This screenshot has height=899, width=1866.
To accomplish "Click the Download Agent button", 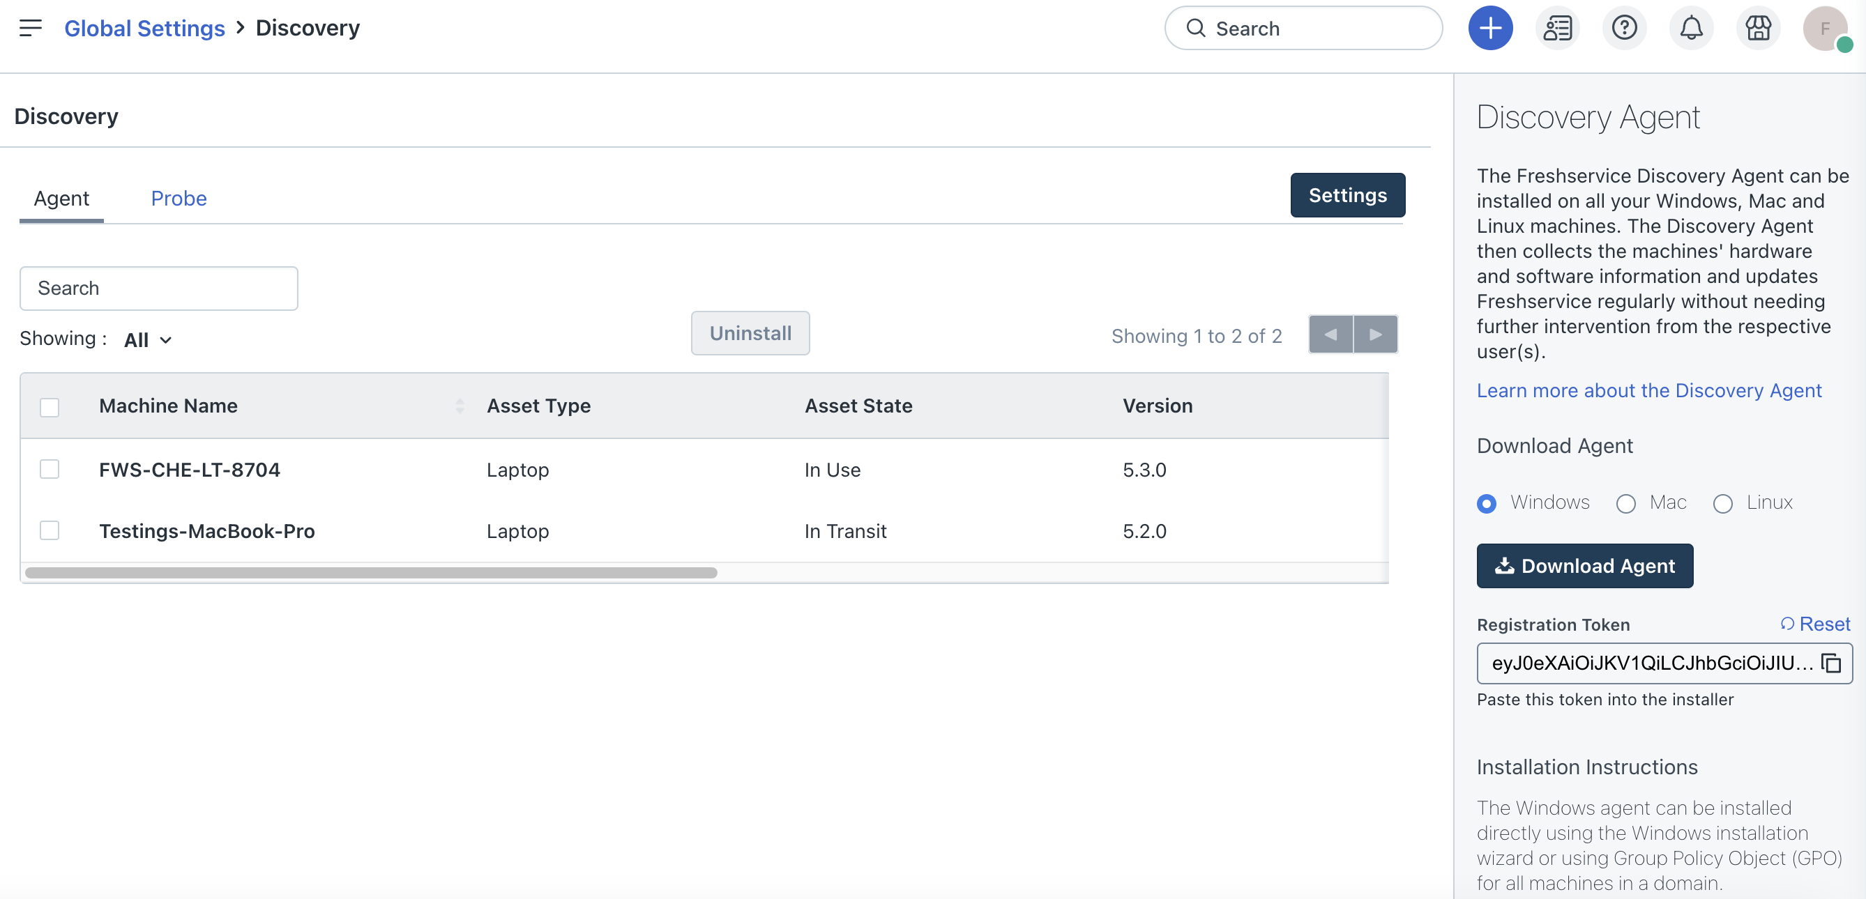I will (x=1584, y=565).
